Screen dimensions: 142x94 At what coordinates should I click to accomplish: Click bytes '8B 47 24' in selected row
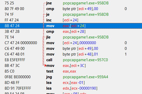tap(12, 26)
